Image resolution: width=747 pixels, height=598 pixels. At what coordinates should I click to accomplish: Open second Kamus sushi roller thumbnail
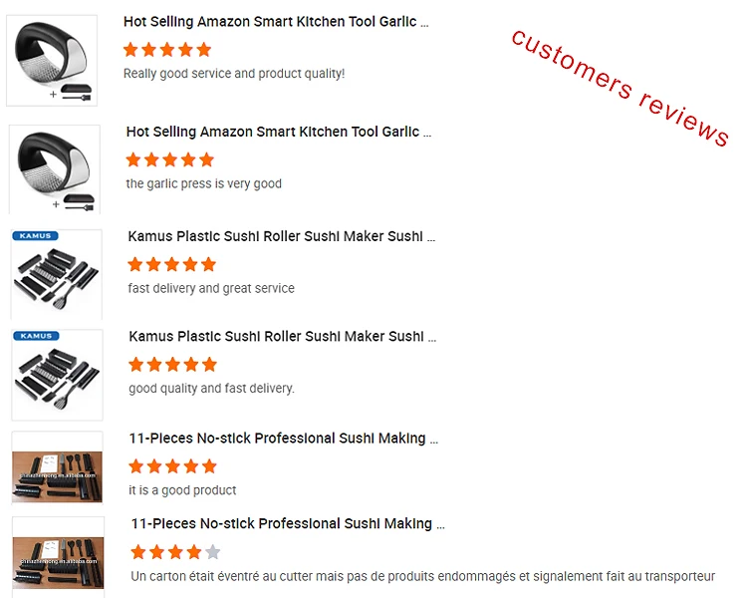(x=57, y=374)
